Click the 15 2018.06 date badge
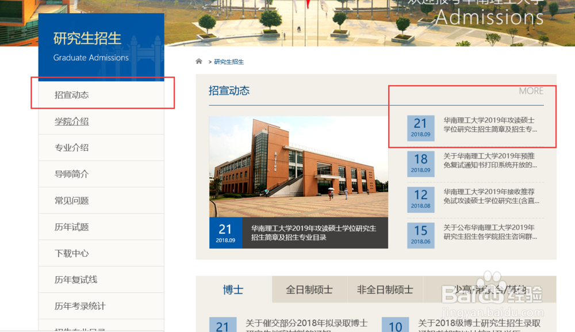575x332 pixels. pos(421,235)
